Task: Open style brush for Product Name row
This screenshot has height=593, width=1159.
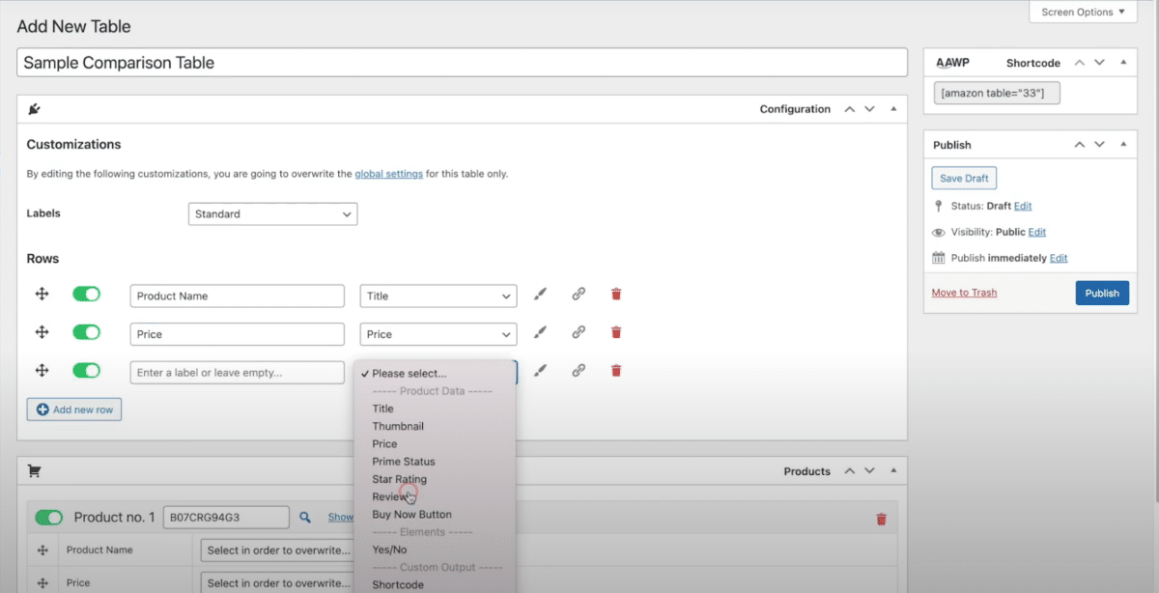Action: (x=540, y=294)
